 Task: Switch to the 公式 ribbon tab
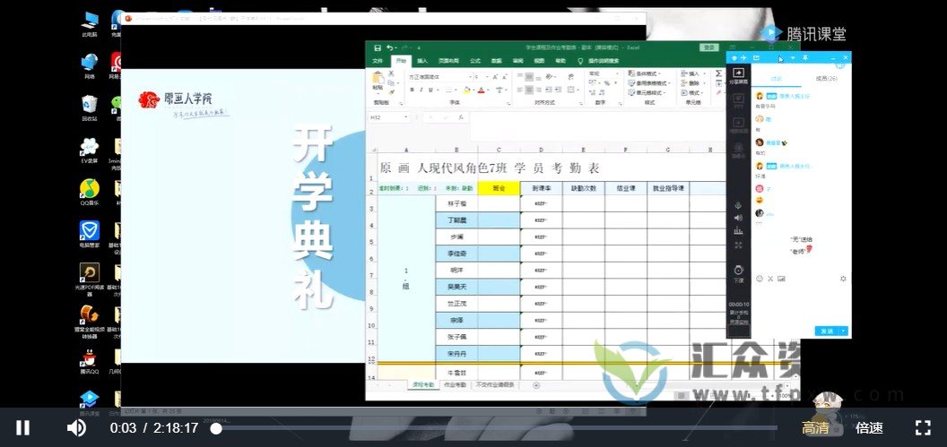tap(474, 61)
